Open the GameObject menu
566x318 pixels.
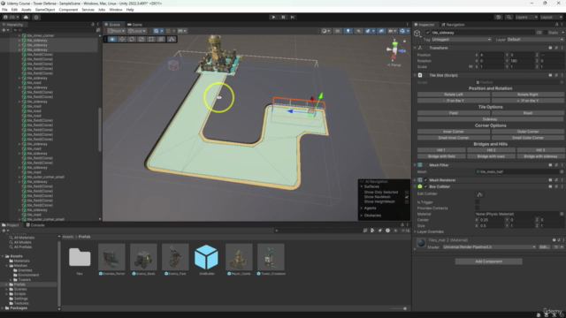(x=45, y=10)
